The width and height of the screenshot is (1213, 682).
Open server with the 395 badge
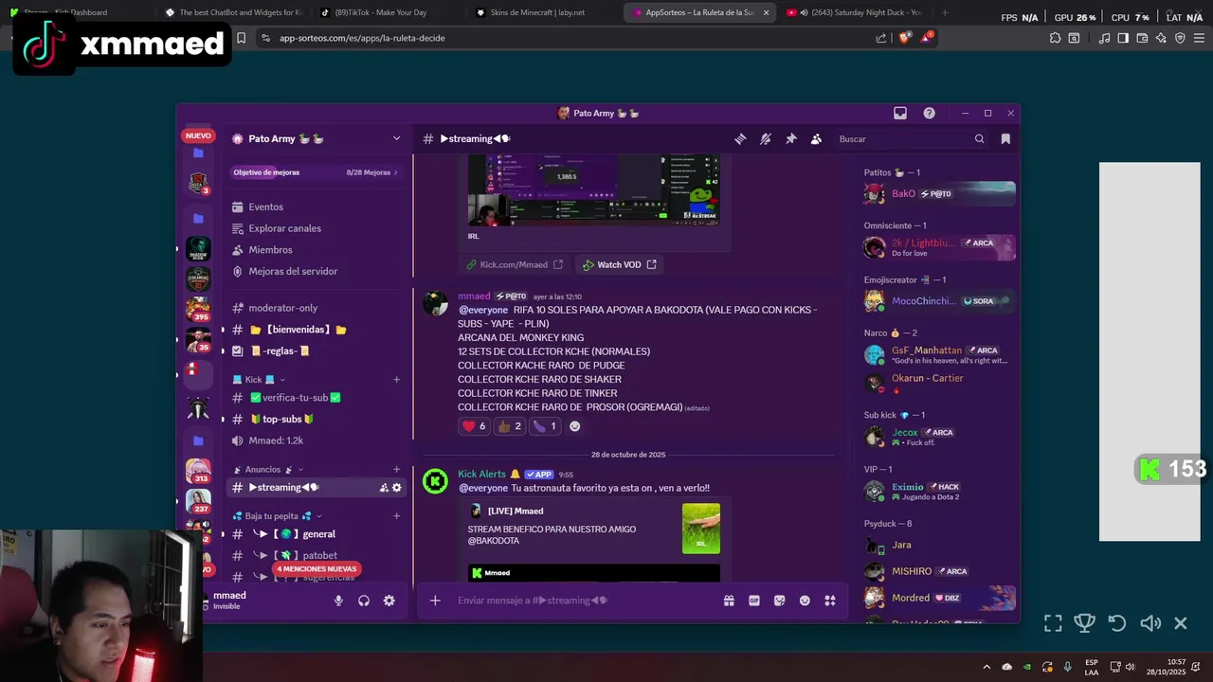(198, 310)
